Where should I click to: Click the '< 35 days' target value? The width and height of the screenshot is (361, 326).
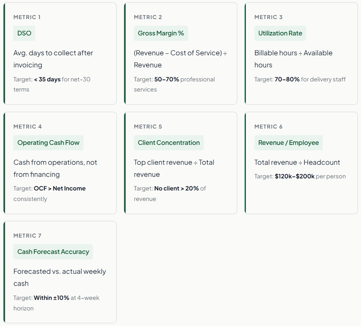(x=47, y=79)
